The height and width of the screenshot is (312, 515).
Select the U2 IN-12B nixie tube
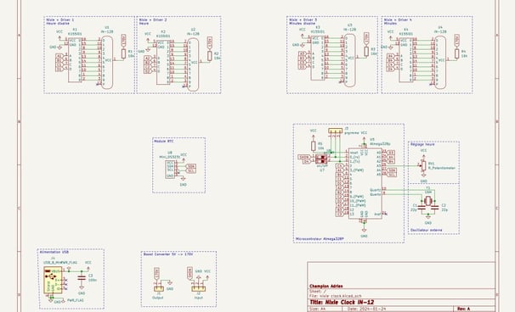(x=194, y=64)
